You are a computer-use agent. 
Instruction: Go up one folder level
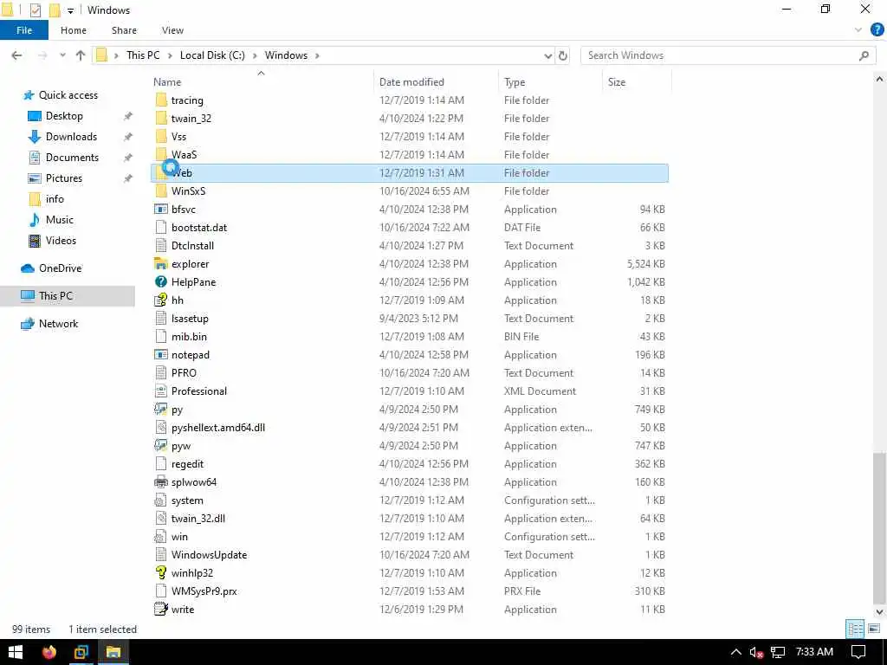pos(81,55)
